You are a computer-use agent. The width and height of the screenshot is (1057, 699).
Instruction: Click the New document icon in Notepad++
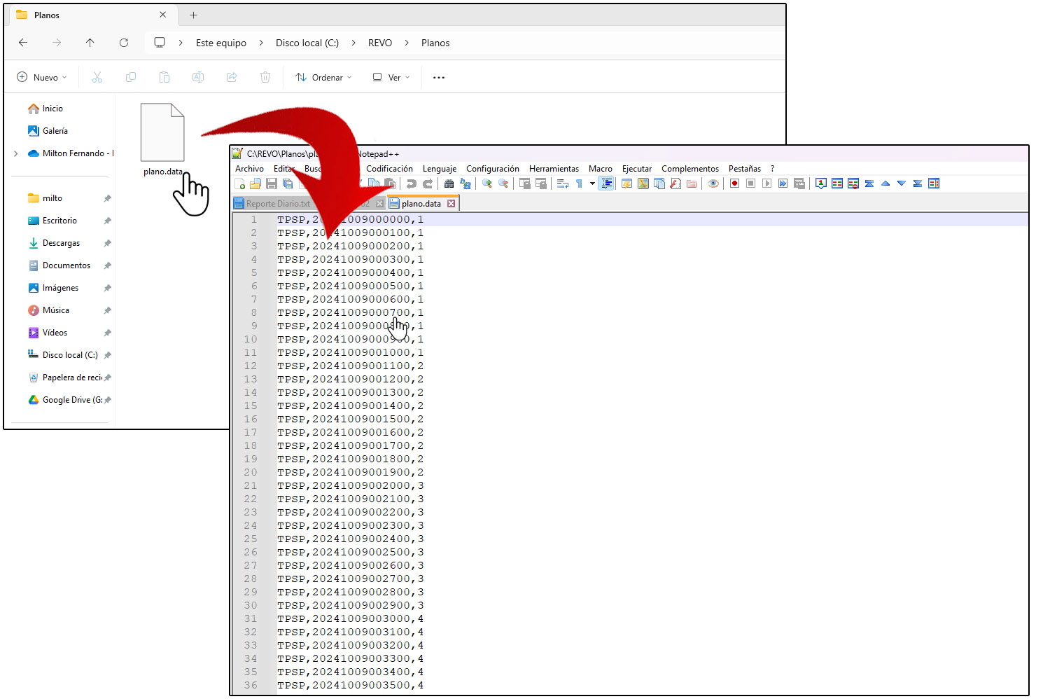[240, 184]
